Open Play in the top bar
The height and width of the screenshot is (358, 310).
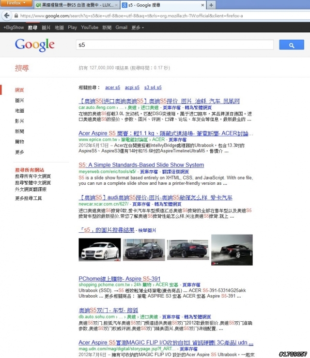click(72, 28)
